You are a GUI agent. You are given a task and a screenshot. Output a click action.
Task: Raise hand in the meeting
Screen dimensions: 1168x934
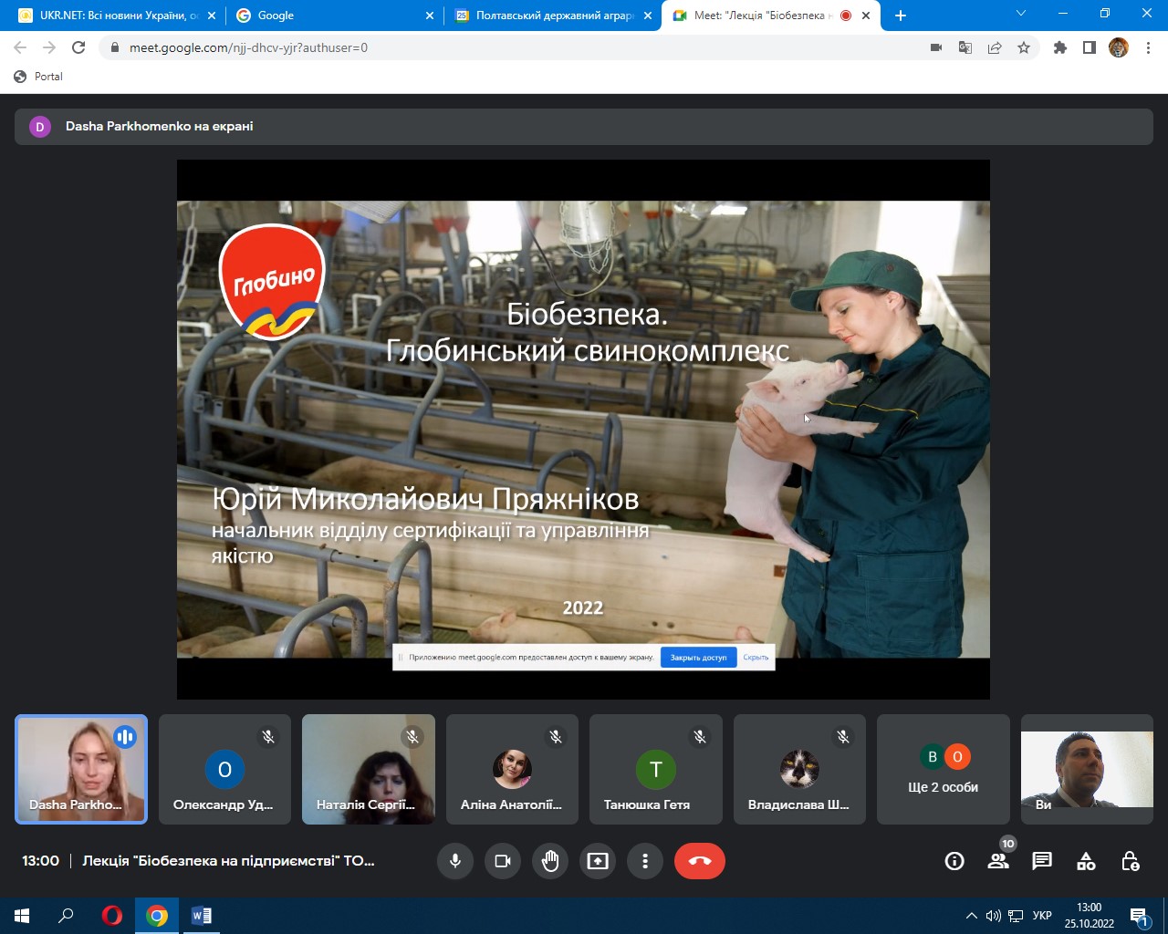550,861
